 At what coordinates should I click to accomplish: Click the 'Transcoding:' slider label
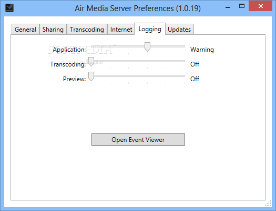(68, 64)
